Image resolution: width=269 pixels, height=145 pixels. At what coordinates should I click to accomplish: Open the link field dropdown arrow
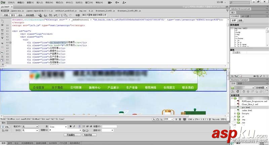coord(80,131)
